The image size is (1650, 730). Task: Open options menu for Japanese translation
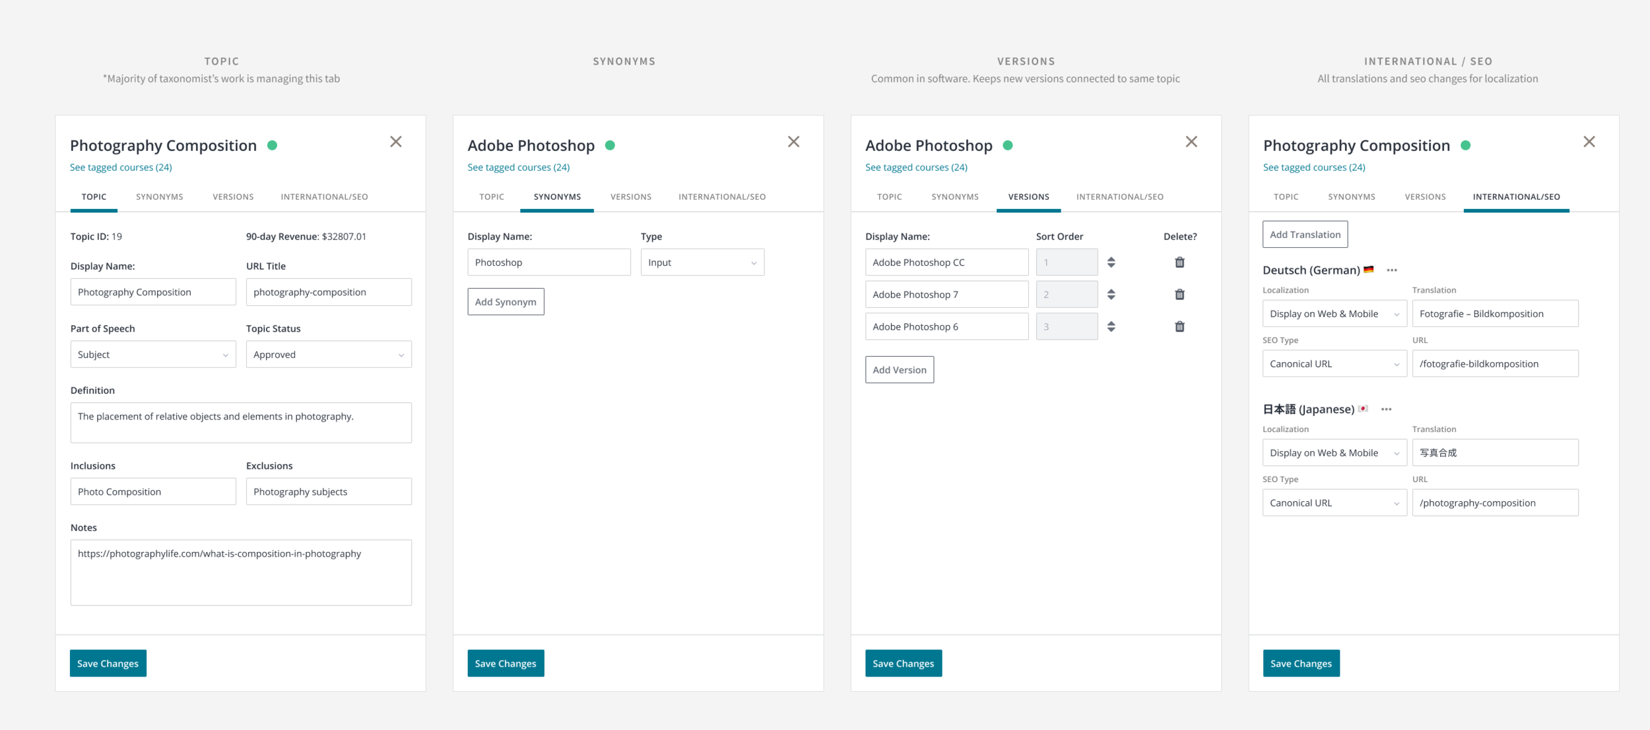click(1386, 410)
